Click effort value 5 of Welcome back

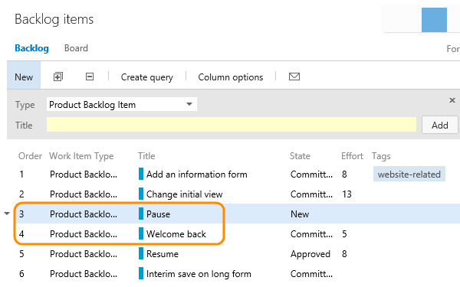pyautogui.click(x=344, y=234)
